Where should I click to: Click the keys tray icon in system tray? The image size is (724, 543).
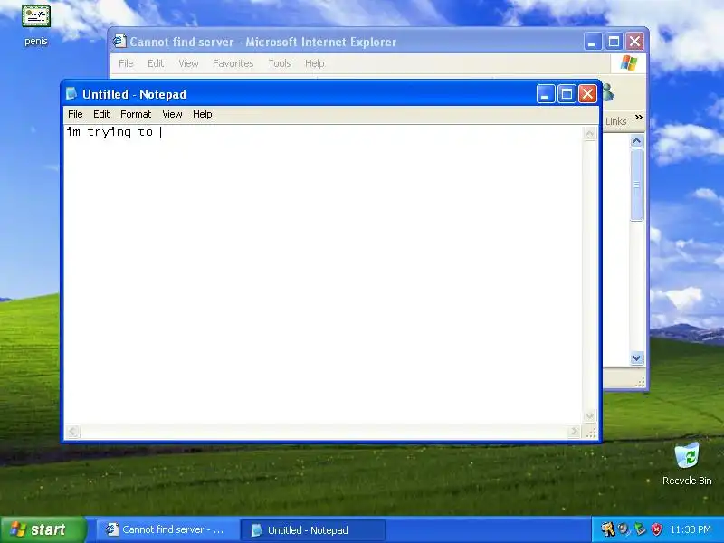[608, 529]
